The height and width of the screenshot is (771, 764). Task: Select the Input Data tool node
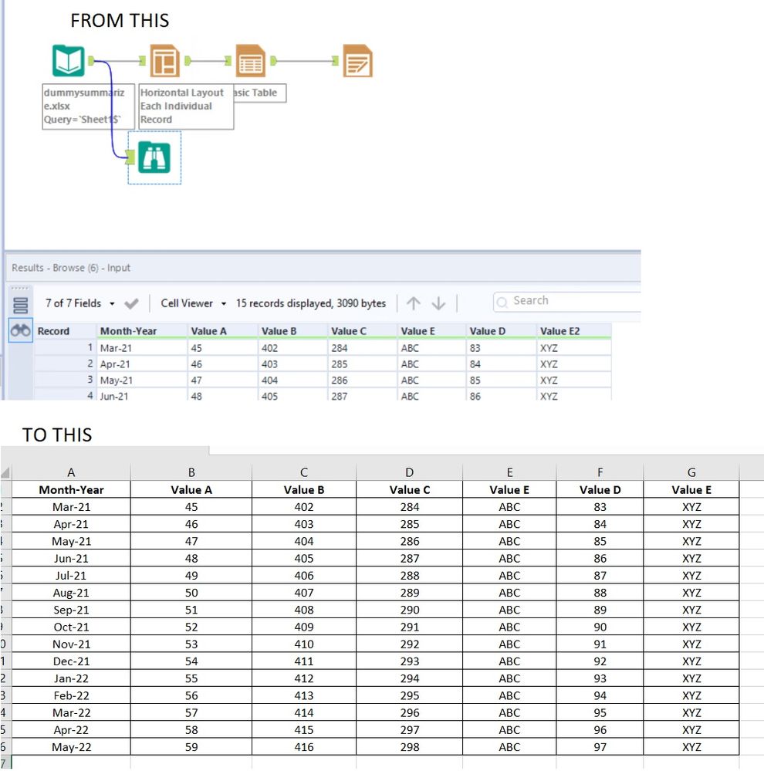68,62
